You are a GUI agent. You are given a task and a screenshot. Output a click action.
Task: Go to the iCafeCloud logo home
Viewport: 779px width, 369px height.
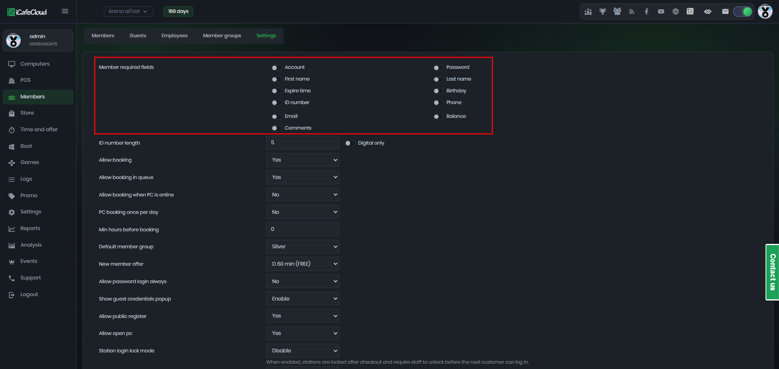coord(27,12)
